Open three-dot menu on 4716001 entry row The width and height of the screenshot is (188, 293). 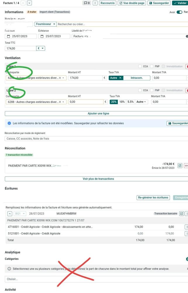(x=187, y=227)
